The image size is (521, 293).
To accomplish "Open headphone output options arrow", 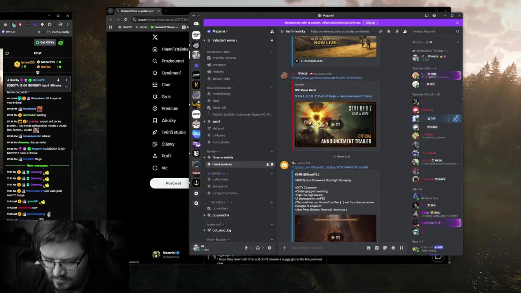I will [263, 248].
